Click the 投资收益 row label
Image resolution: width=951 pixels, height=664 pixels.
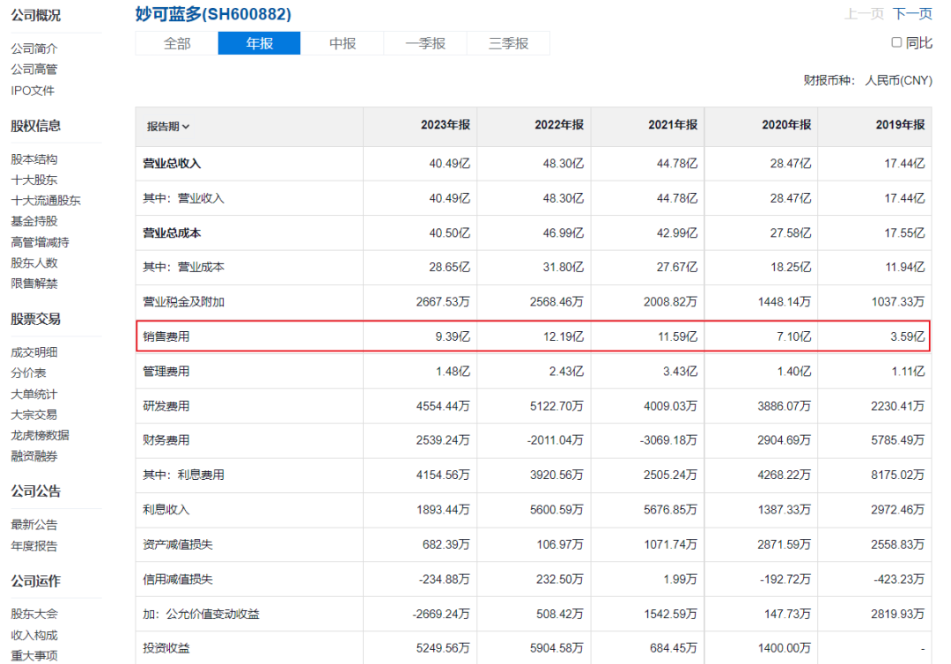166,648
